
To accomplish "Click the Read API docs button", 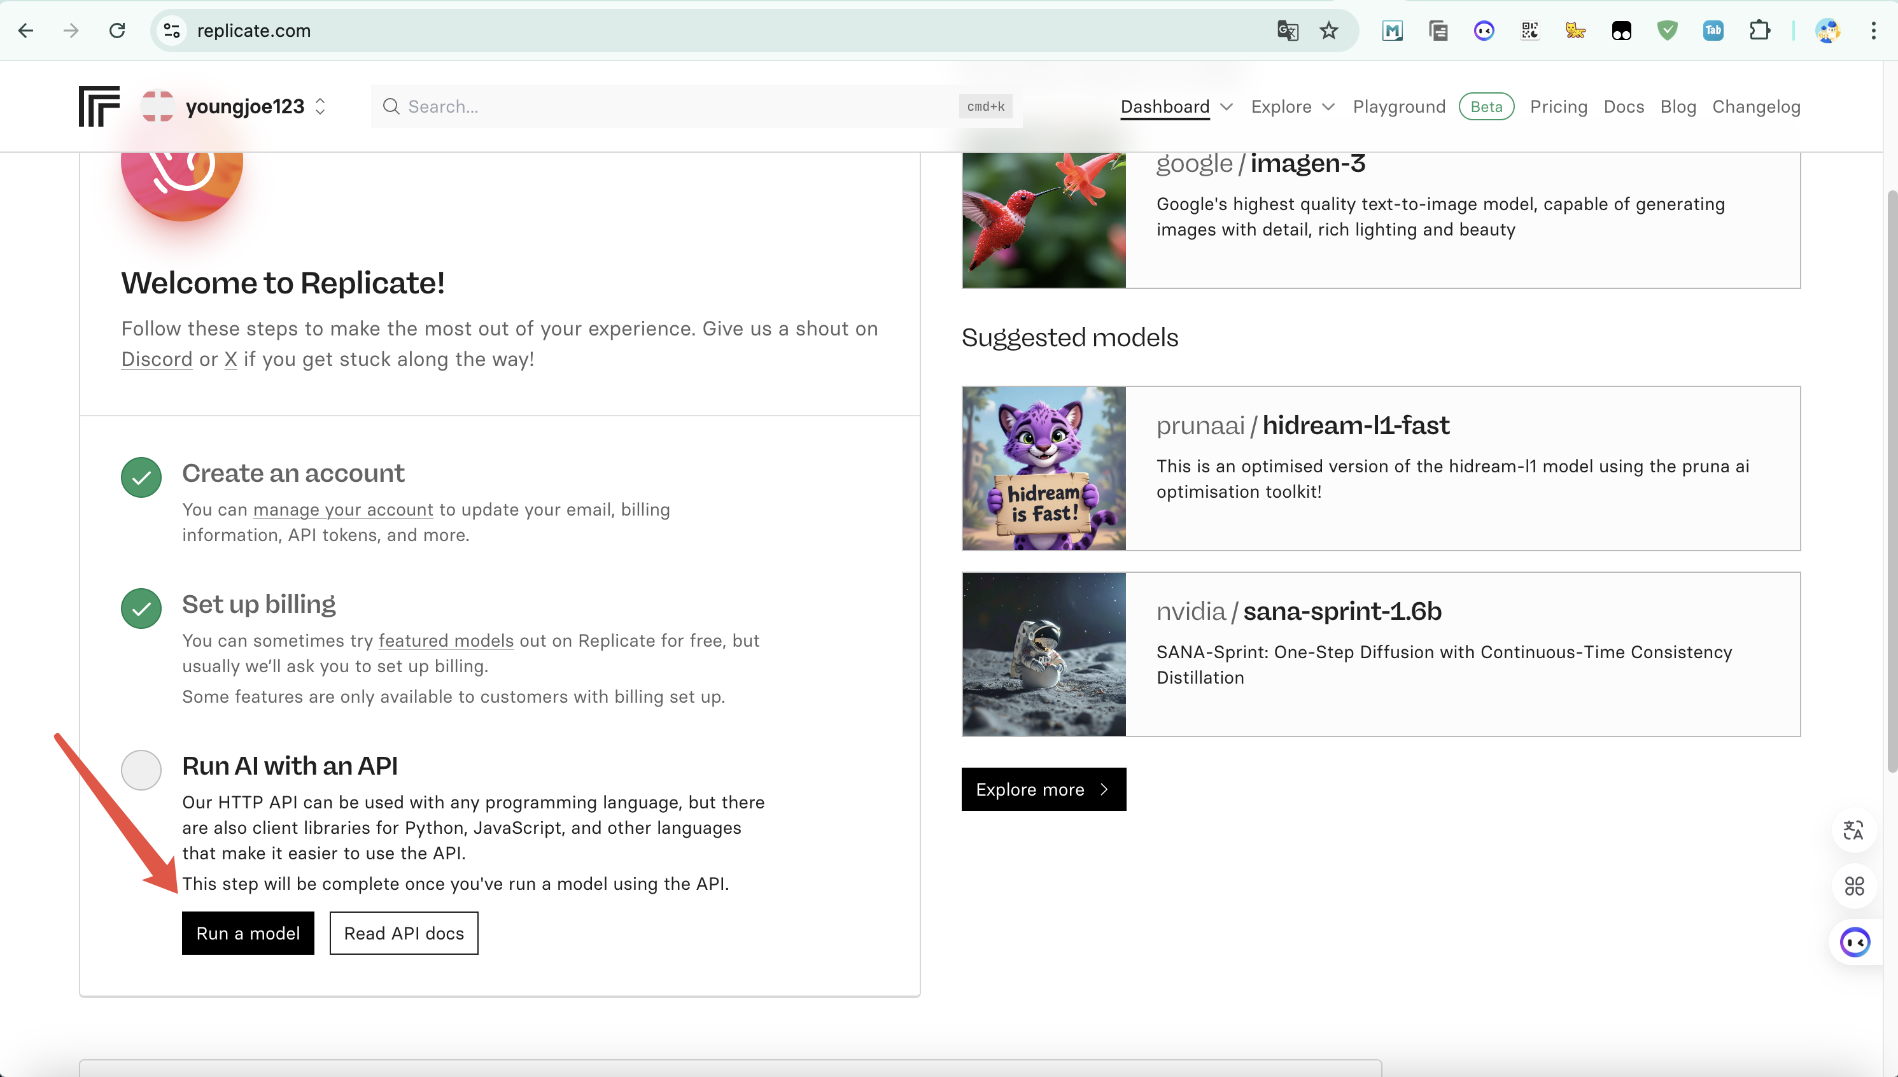I will 404,934.
